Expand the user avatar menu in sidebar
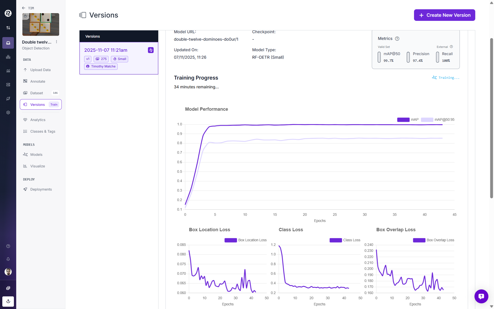This screenshot has width=494, height=309. coord(8,272)
